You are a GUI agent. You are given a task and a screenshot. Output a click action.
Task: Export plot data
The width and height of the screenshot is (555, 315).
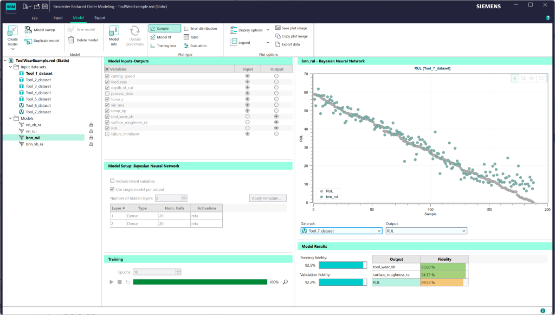(x=287, y=44)
